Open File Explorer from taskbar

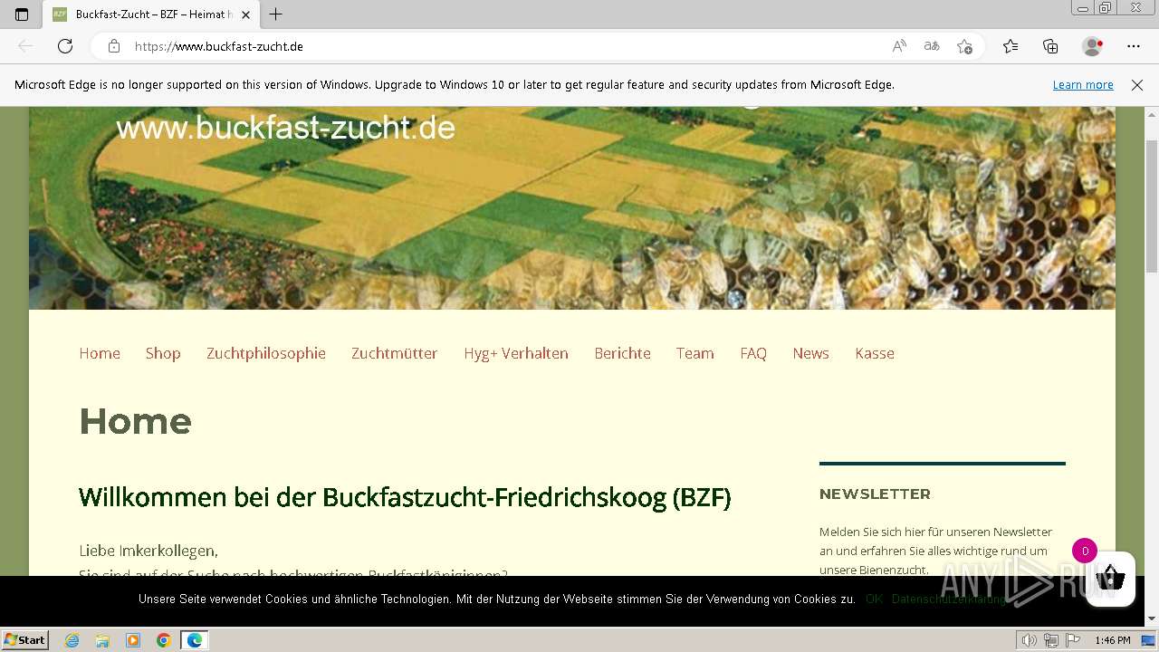[x=102, y=640]
